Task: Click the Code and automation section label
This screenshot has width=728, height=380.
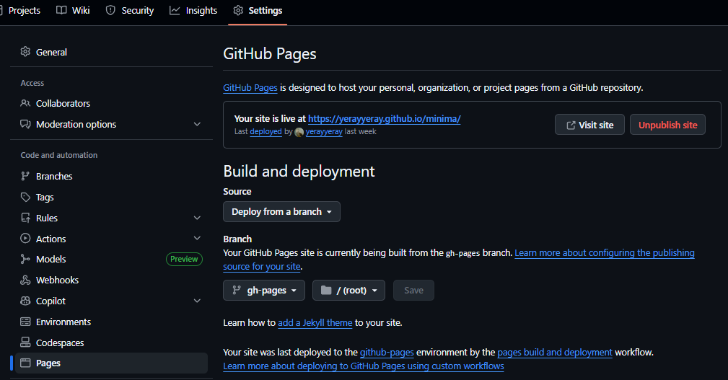Action: tap(59, 155)
